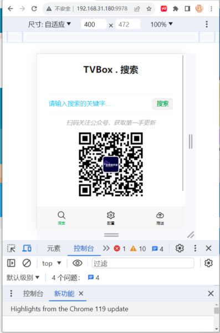Image resolution: width=220 pixels, height=333 pixels.
Task: Click the corner viewport resize handle
Action: [191, 235]
